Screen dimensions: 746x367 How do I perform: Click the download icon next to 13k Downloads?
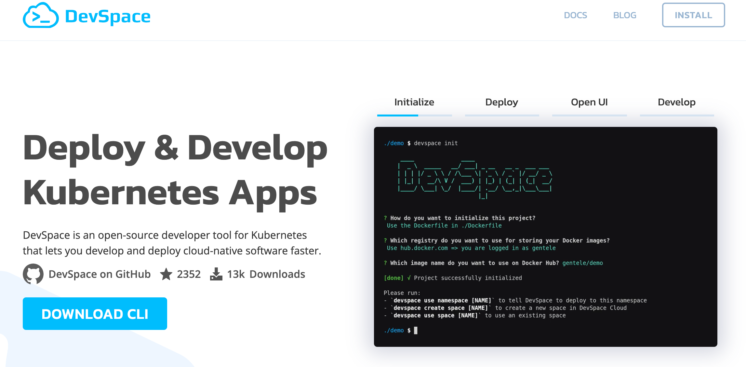pyautogui.click(x=216, y=274)
